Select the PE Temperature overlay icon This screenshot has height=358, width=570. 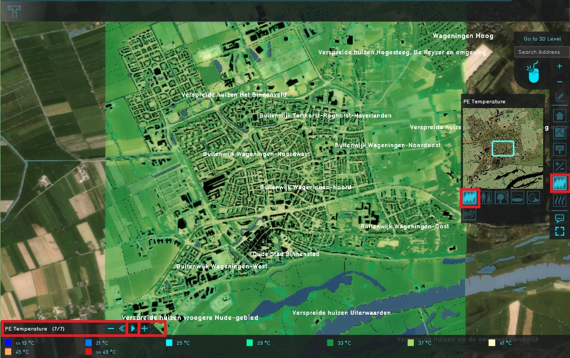click(x=469, y=198)
